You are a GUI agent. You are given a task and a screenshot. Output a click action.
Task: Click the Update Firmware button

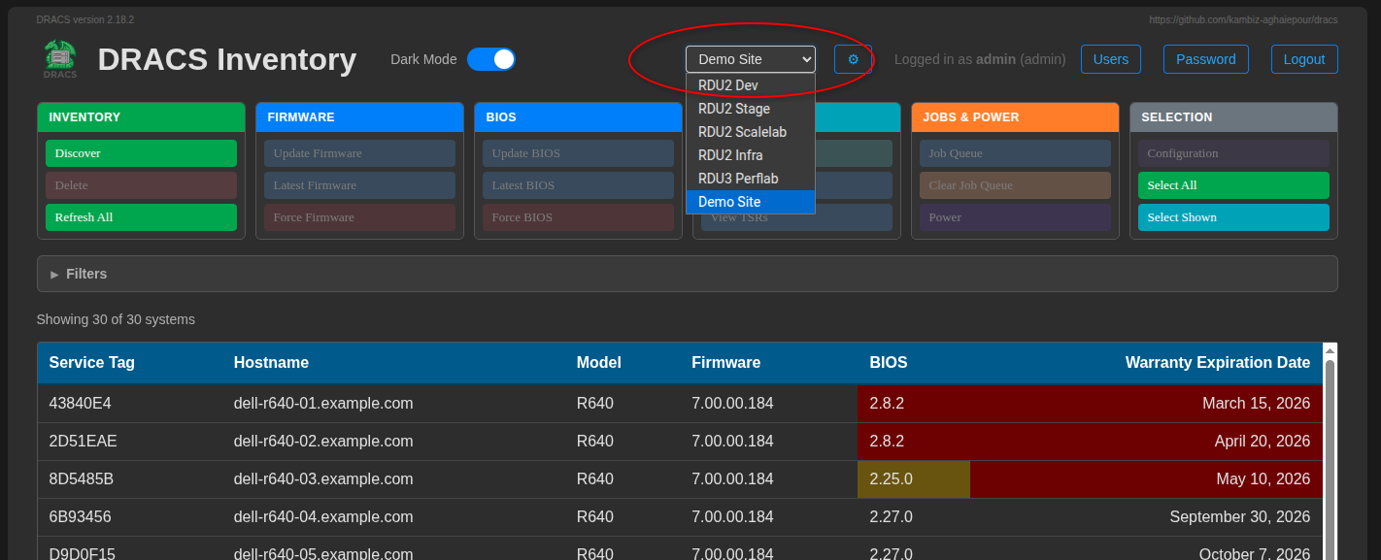coord(359,153)
